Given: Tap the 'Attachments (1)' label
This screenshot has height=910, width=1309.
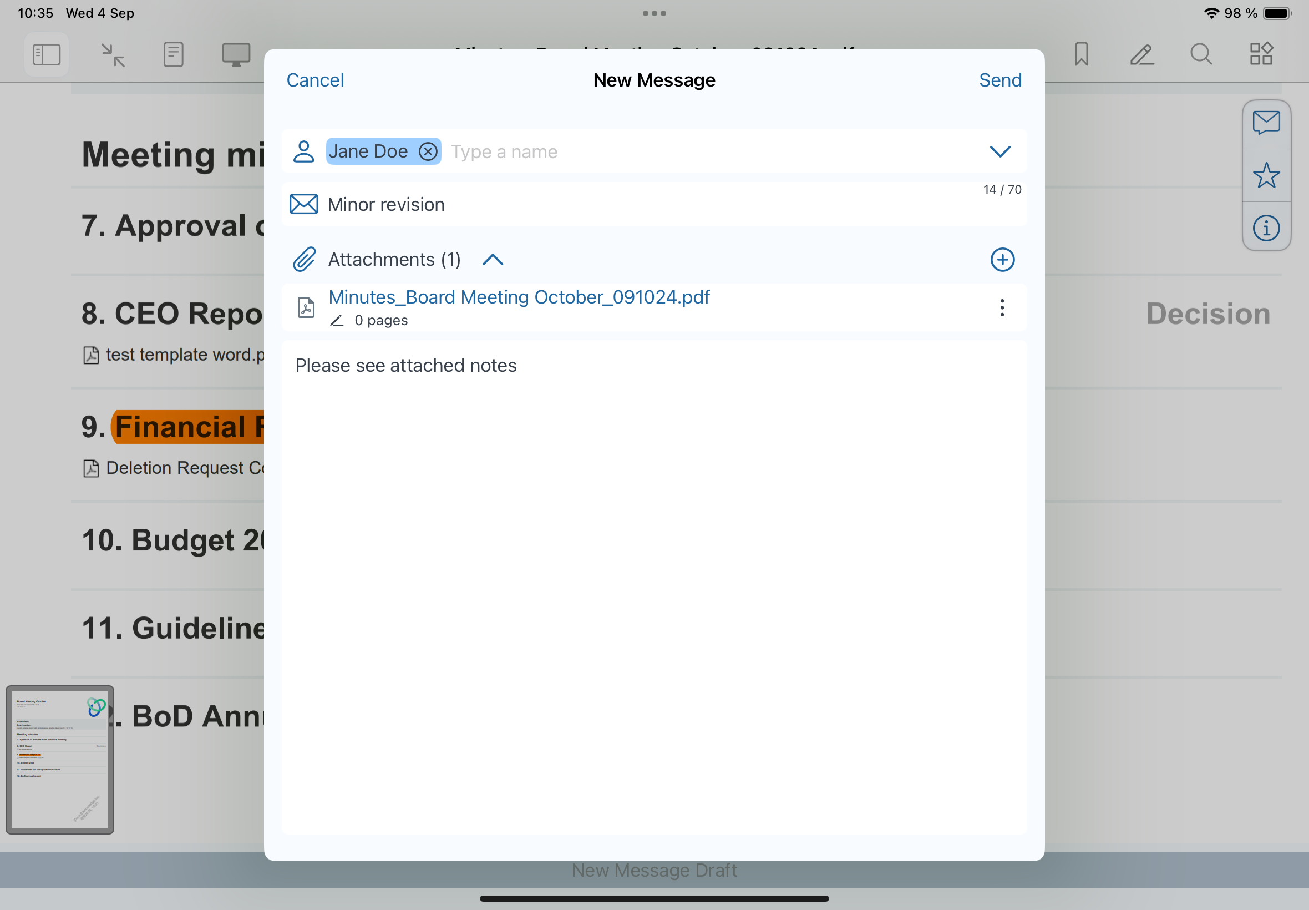Looking at the screenshot, I should pyautogui.click(x=394, y=260).
